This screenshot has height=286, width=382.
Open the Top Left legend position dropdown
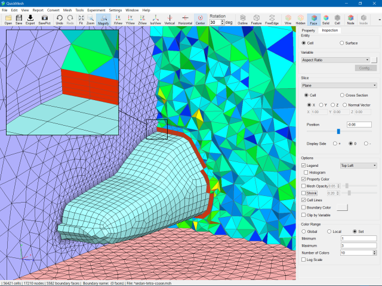358,165
